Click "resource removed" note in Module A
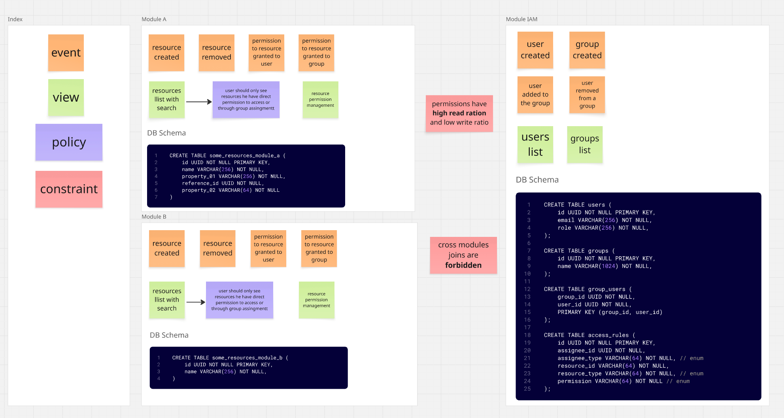Screen dimensions: 784x418 coord(216,52)
